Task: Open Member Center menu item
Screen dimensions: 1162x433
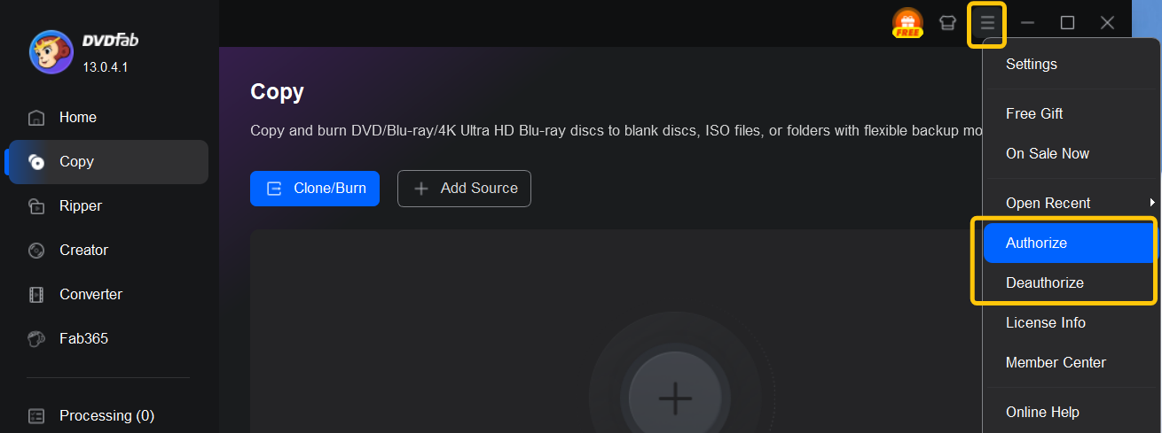Action: tap(1056, 362)
